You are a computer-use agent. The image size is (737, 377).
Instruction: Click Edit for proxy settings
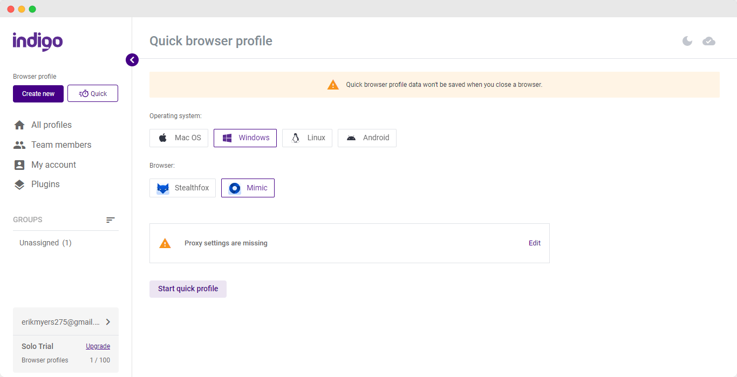[x=535, y=243]
